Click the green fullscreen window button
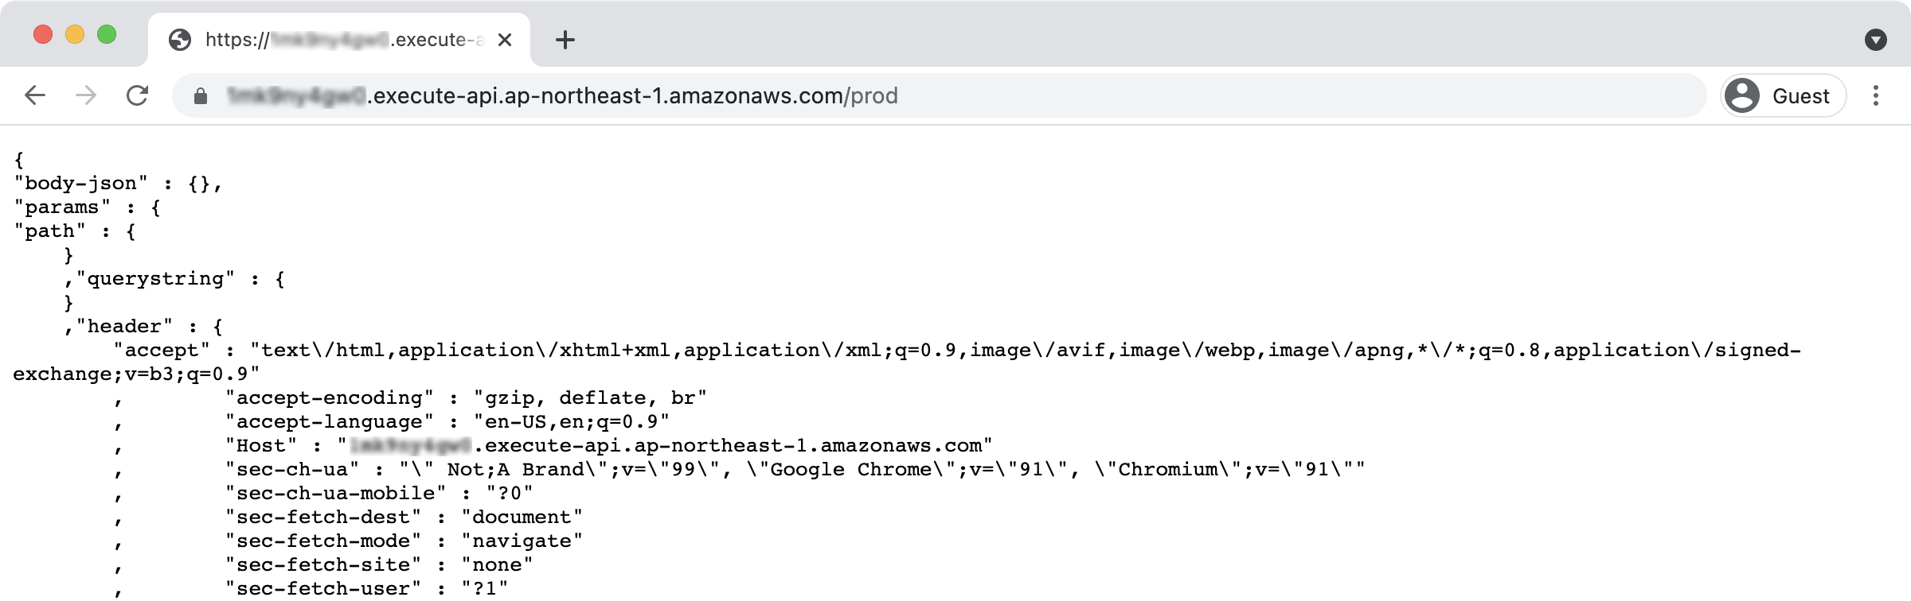The width and height of the screenshot is (1911, 601). 107,34
